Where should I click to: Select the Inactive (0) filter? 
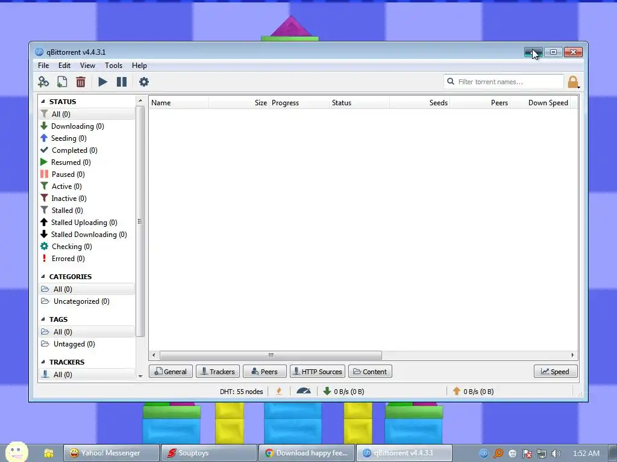(87, 199)
